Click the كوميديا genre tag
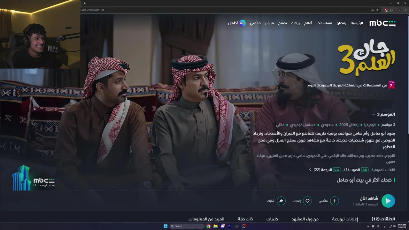 coord(369,125)
